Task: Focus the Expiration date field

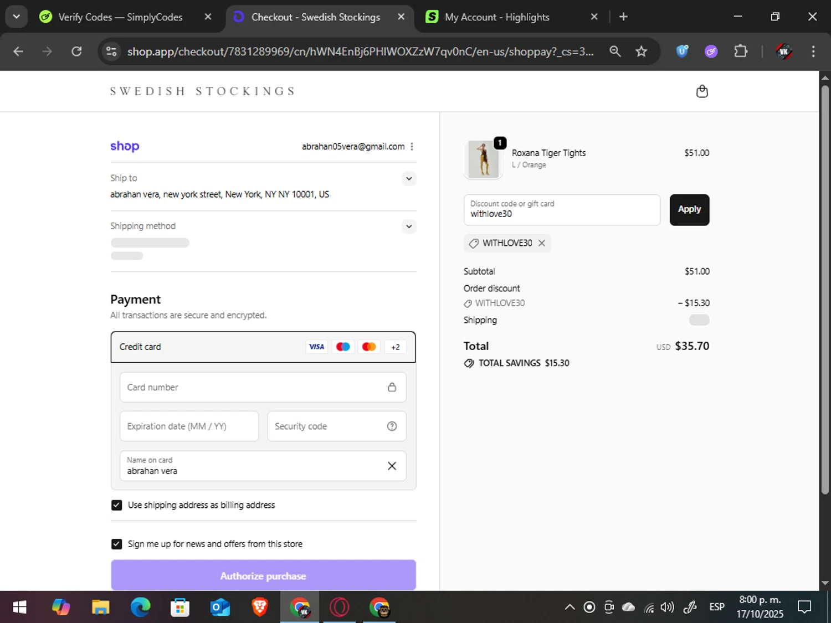Action: coord(189,426)
